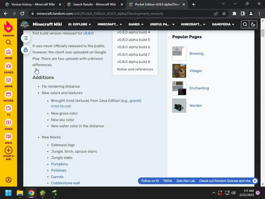
Task: Jump to v0.8.0 alpha build 4 section
Action: click(x=134, y=32)
